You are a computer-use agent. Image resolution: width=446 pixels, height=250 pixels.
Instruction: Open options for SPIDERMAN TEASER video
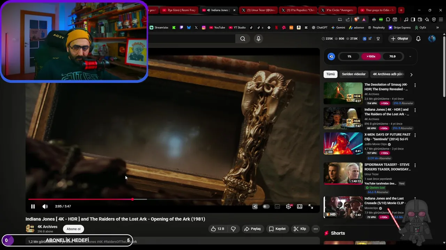pyautogui.click(x=415, y=165)
